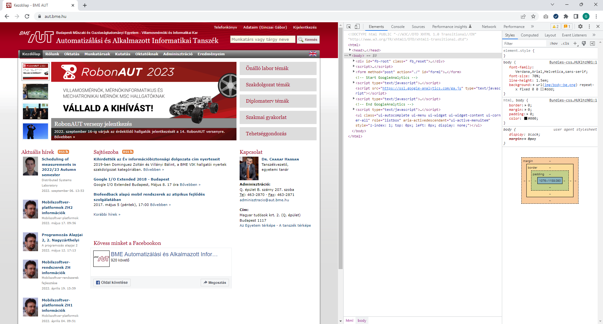The width and height of the screenshot is (603, 324).
Task: Close the DevTools panel
Action: [x=598, y=27]
